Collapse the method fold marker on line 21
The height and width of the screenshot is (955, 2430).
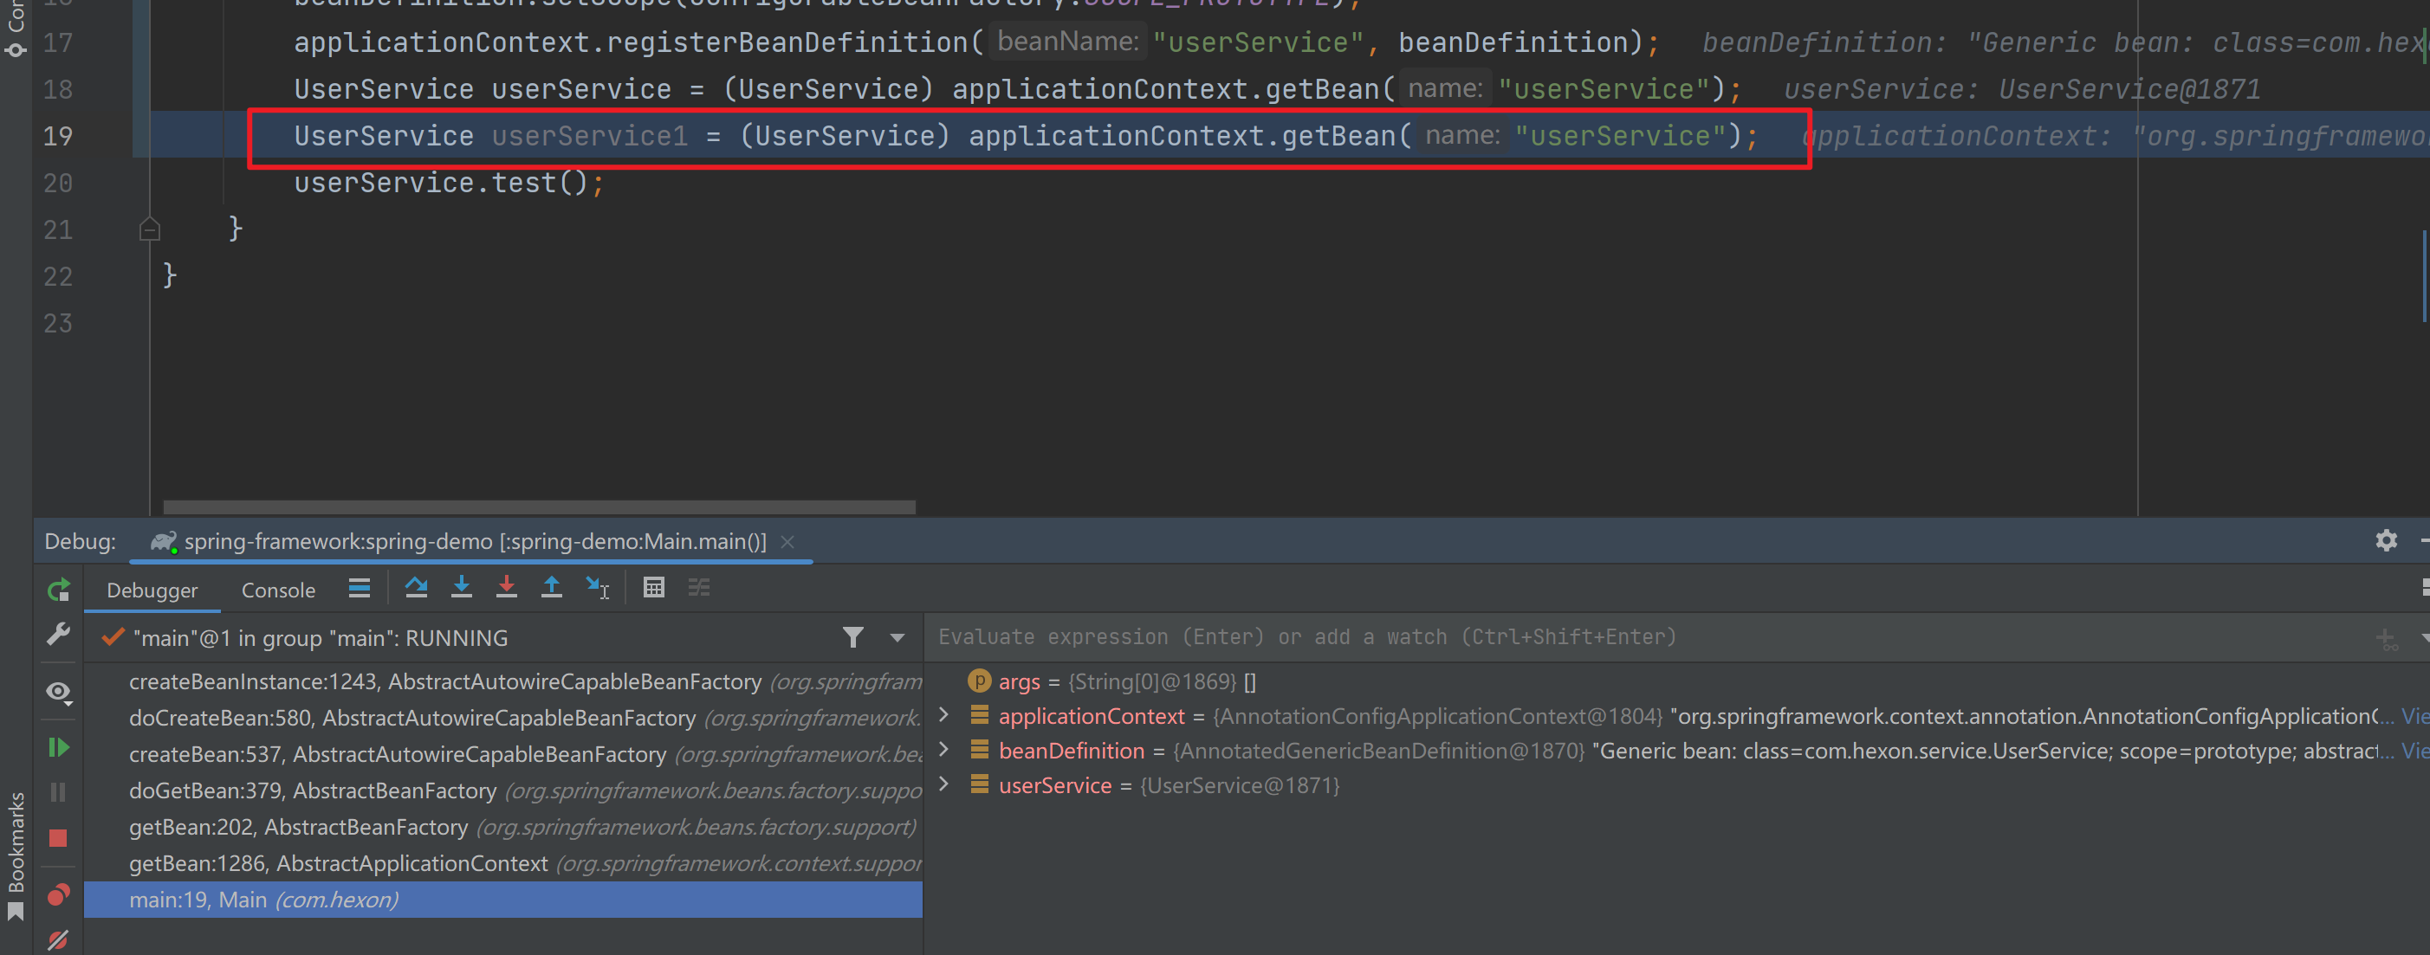tap(149, 229)
